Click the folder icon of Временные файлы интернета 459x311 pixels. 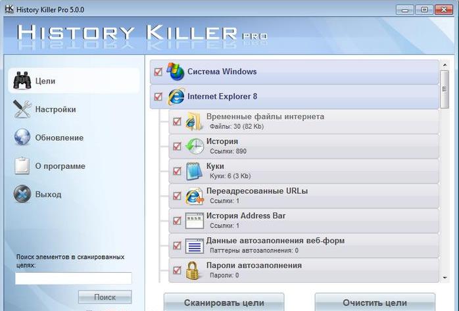pyautogui.click(x=194, y=121)
